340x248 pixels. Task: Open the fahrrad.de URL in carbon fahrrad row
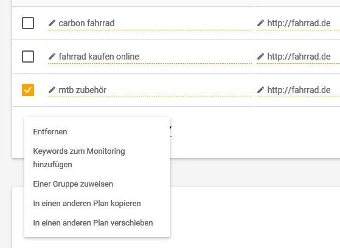tap(299, 23)
